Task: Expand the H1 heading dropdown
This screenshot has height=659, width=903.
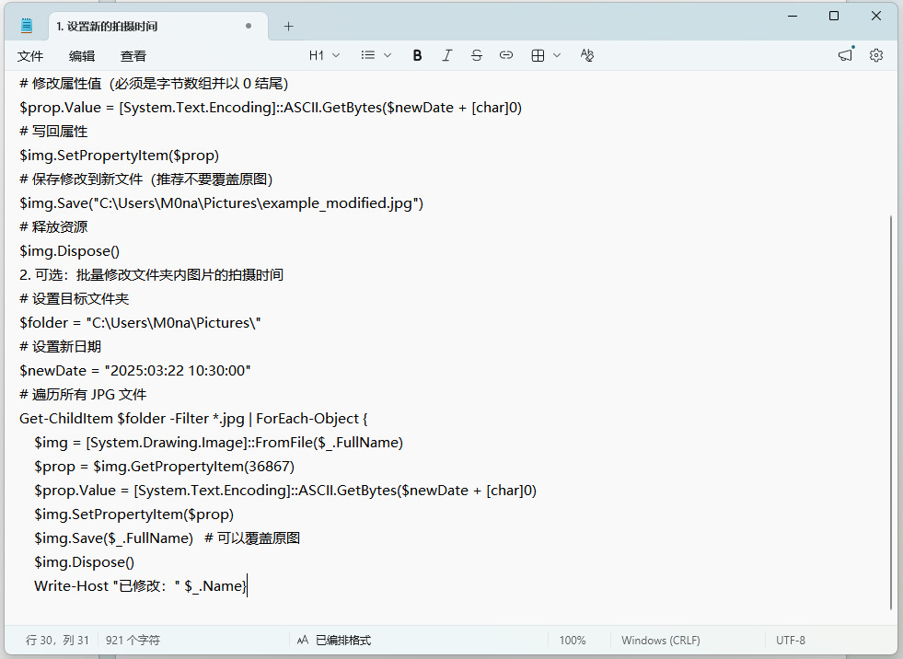Action: [x=324, y=55]
